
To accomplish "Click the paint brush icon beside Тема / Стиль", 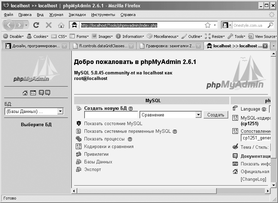I will pyautogui.click(x=235, y=147).
